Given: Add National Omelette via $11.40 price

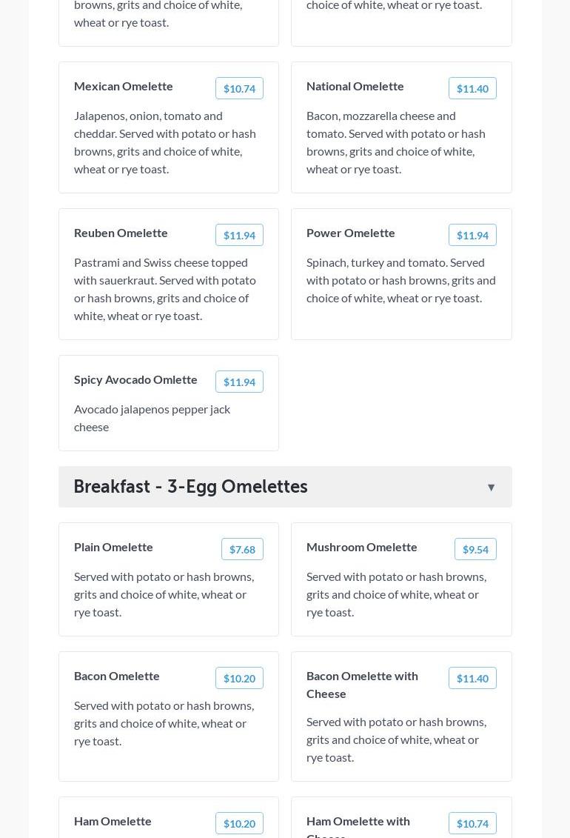Looking at the screenshot, I should coord(472,89).
